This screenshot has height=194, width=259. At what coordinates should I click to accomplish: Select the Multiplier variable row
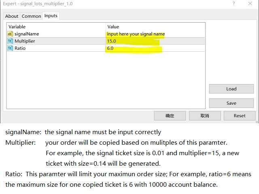pos(106,41)
